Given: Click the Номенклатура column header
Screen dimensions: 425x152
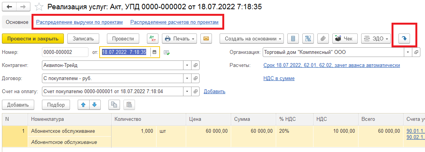Looking at the screenshot, I should pos(70,119).
